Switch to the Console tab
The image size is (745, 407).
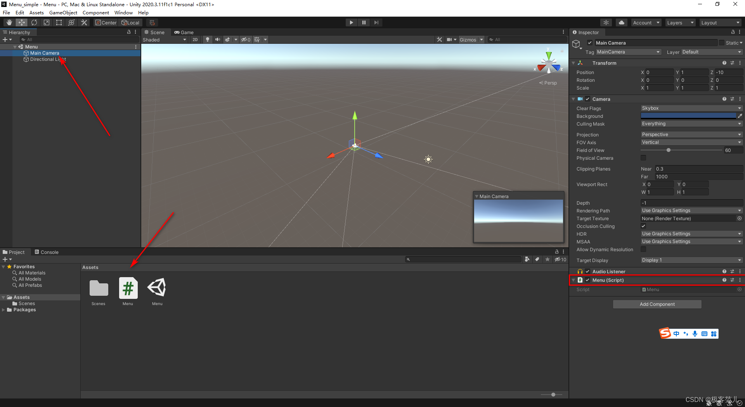click(47, 252)
